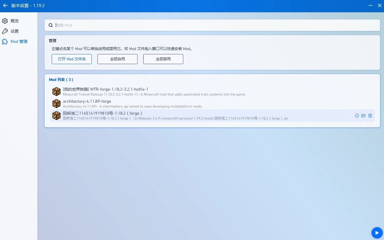Screen dimensions: 384x240
Task: Click the puzzle icon beside Mod 管理
Action: tap(5, 41)
